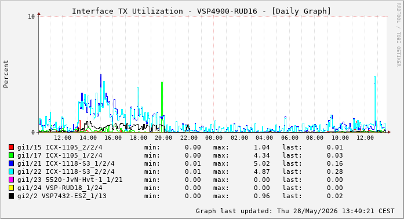This screenshot has height=219, width=404.
Task: Click the max value 4.34
Action: 262,155
